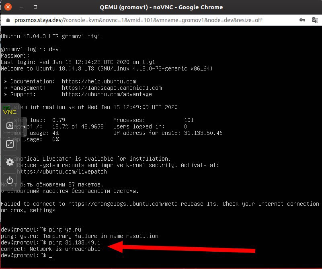Image resolution: width=322 pixels, height=269 pixels.
Task: Click 'https://ubuntu.com/livepatch' text
Action: pyautogui.click(x=62, y=172)
